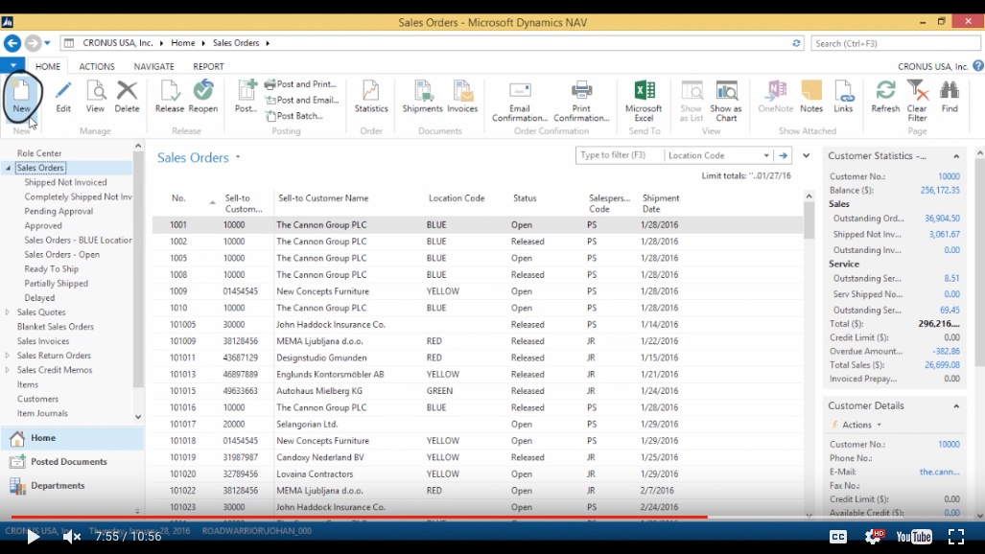Collapse the Customer Statistics panel
This screenshot has height=554, width=985.
956,156
